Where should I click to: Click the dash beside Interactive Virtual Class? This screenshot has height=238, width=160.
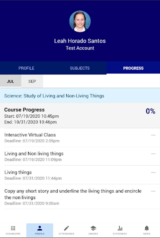click(153, 135)
